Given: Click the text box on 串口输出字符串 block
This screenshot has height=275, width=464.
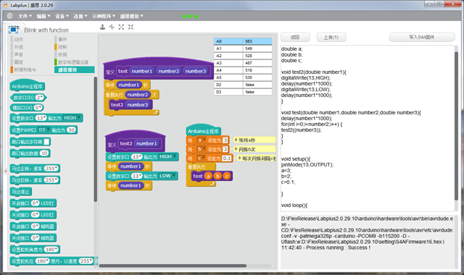Looking at the screenshot, I should tap(46, 142).
